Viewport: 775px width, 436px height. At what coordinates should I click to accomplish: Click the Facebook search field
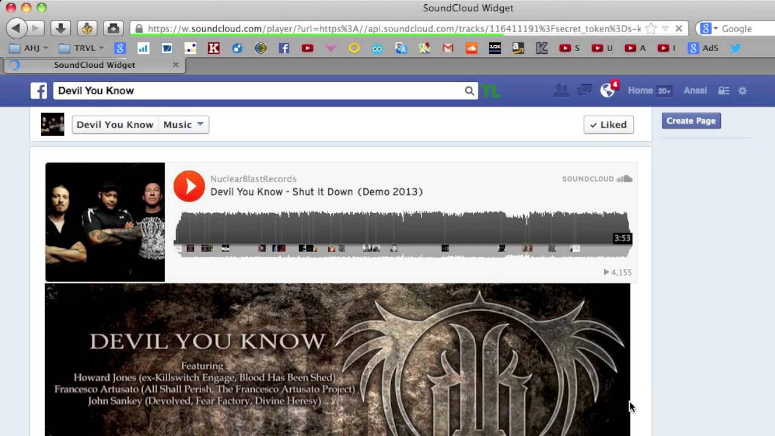259,91
